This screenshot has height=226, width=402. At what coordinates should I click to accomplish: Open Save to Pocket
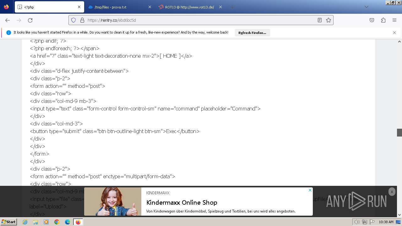[372, 20]
